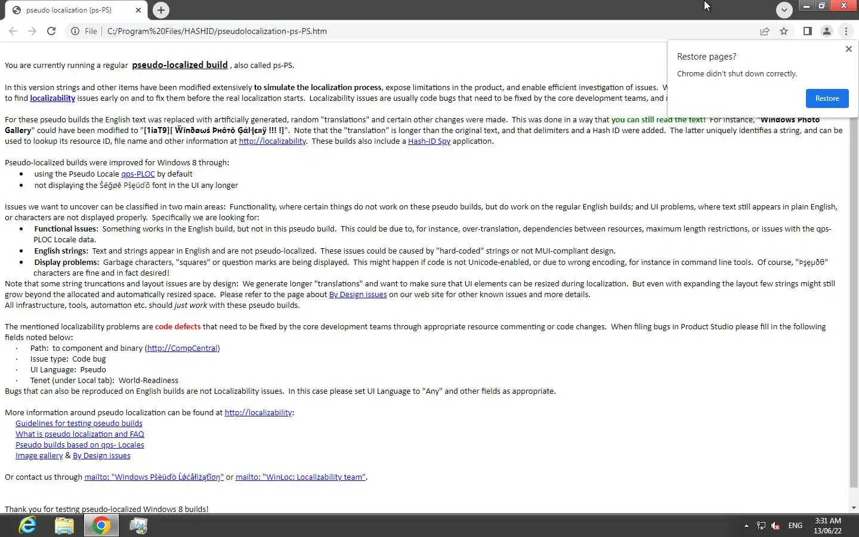This screenshot has height=537, width=859.
Task: Click the text 'code defects'
Action: tap(178, 326)
